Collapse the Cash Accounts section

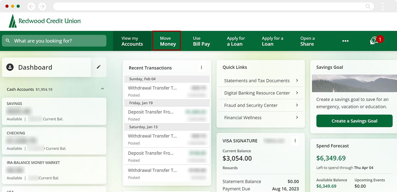click(x=102, y=89)
